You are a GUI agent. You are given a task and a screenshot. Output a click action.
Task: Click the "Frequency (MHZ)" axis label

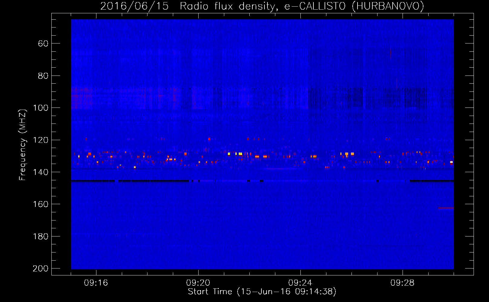point(23,145)
